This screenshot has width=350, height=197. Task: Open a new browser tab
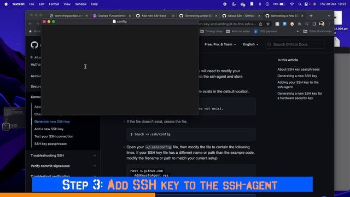click(311, 16)
